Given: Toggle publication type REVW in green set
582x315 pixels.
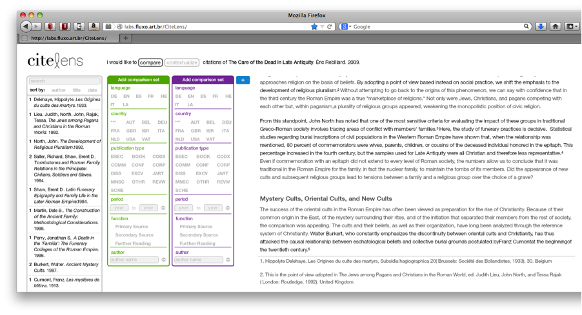Looking at the screenshot, I should coord(159,182).
